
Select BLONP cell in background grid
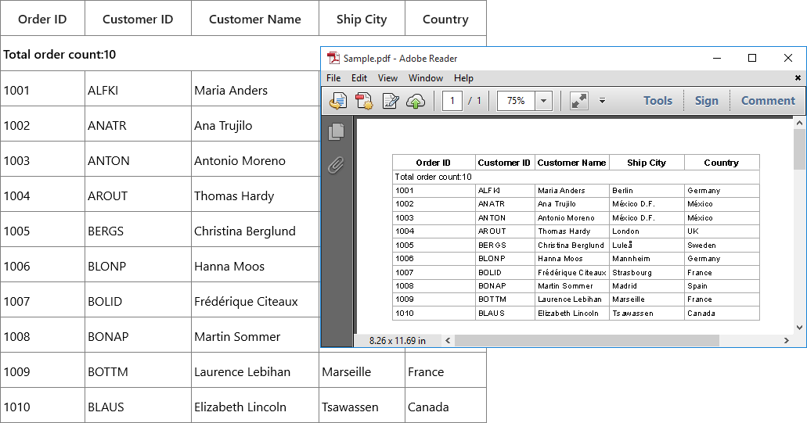138,267
